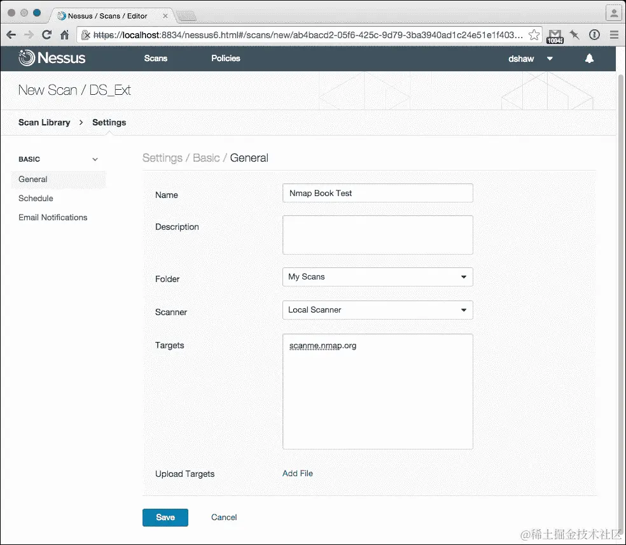Go back to Scan Library
The image size is (626, 545).
tap(44, 122)
